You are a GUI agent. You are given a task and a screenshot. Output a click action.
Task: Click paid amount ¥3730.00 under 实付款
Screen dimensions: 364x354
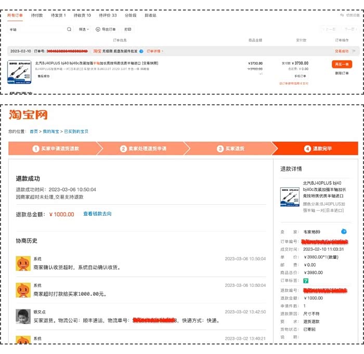[x=300, y=63]
